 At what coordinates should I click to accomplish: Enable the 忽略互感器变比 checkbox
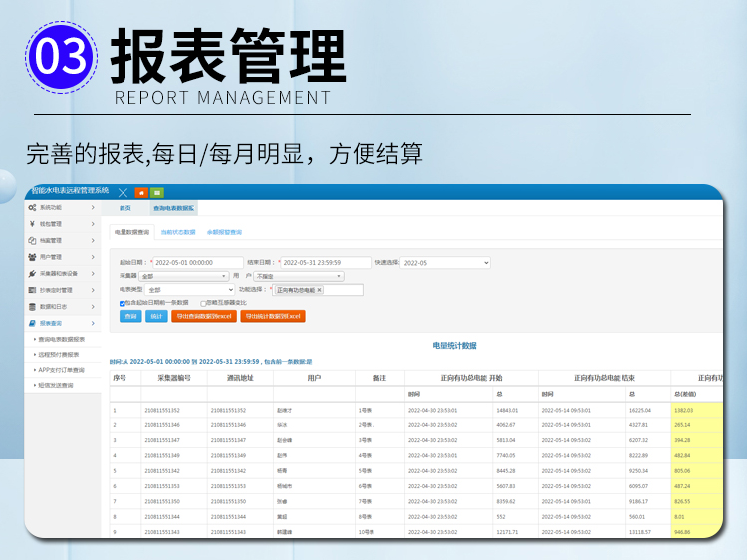point(203,304)
